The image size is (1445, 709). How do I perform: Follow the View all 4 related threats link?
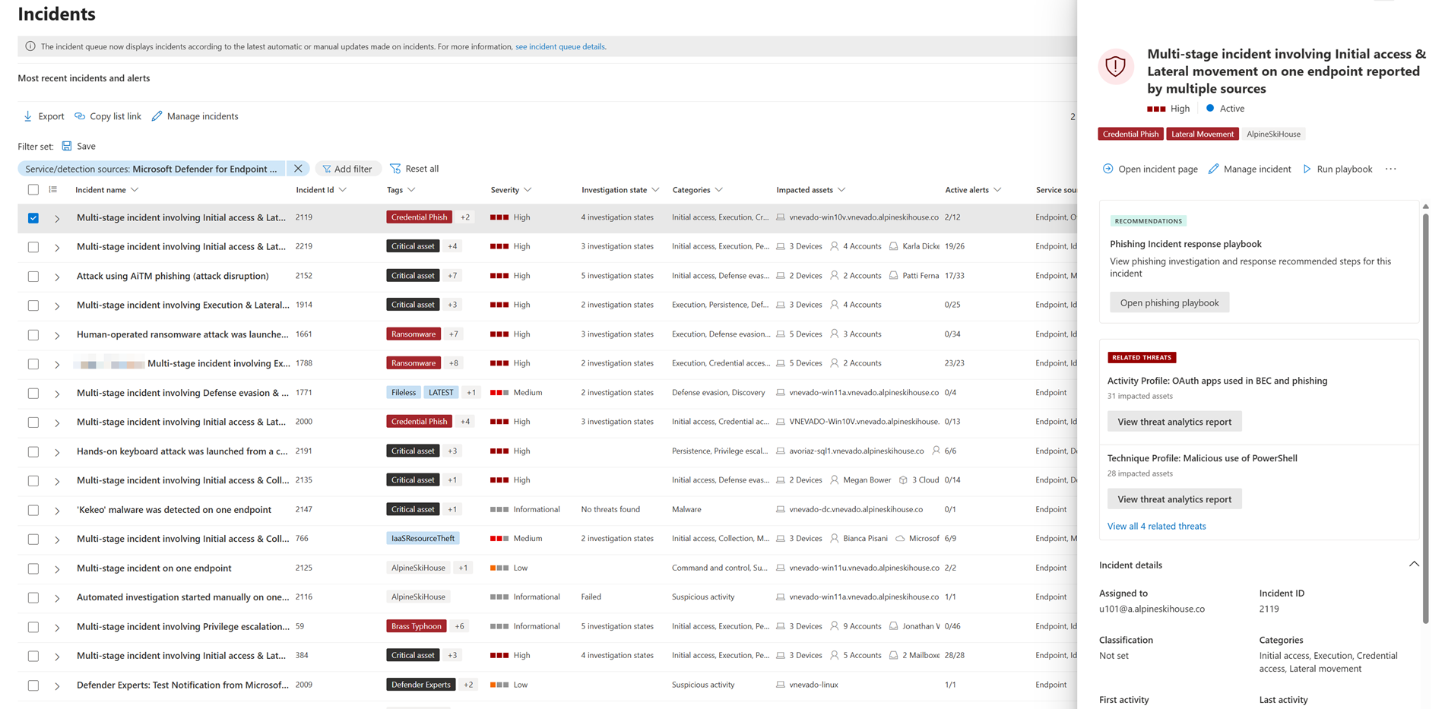[1156, 526]
